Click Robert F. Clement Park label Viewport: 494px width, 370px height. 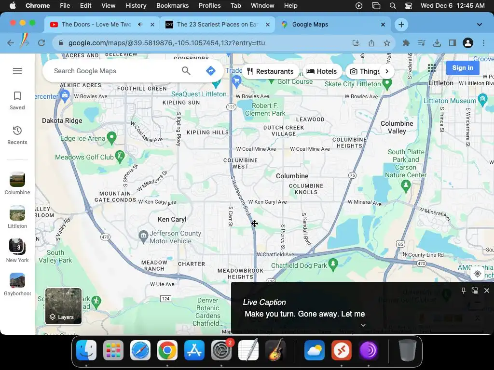pyautogui.click(x=265, y=109)
